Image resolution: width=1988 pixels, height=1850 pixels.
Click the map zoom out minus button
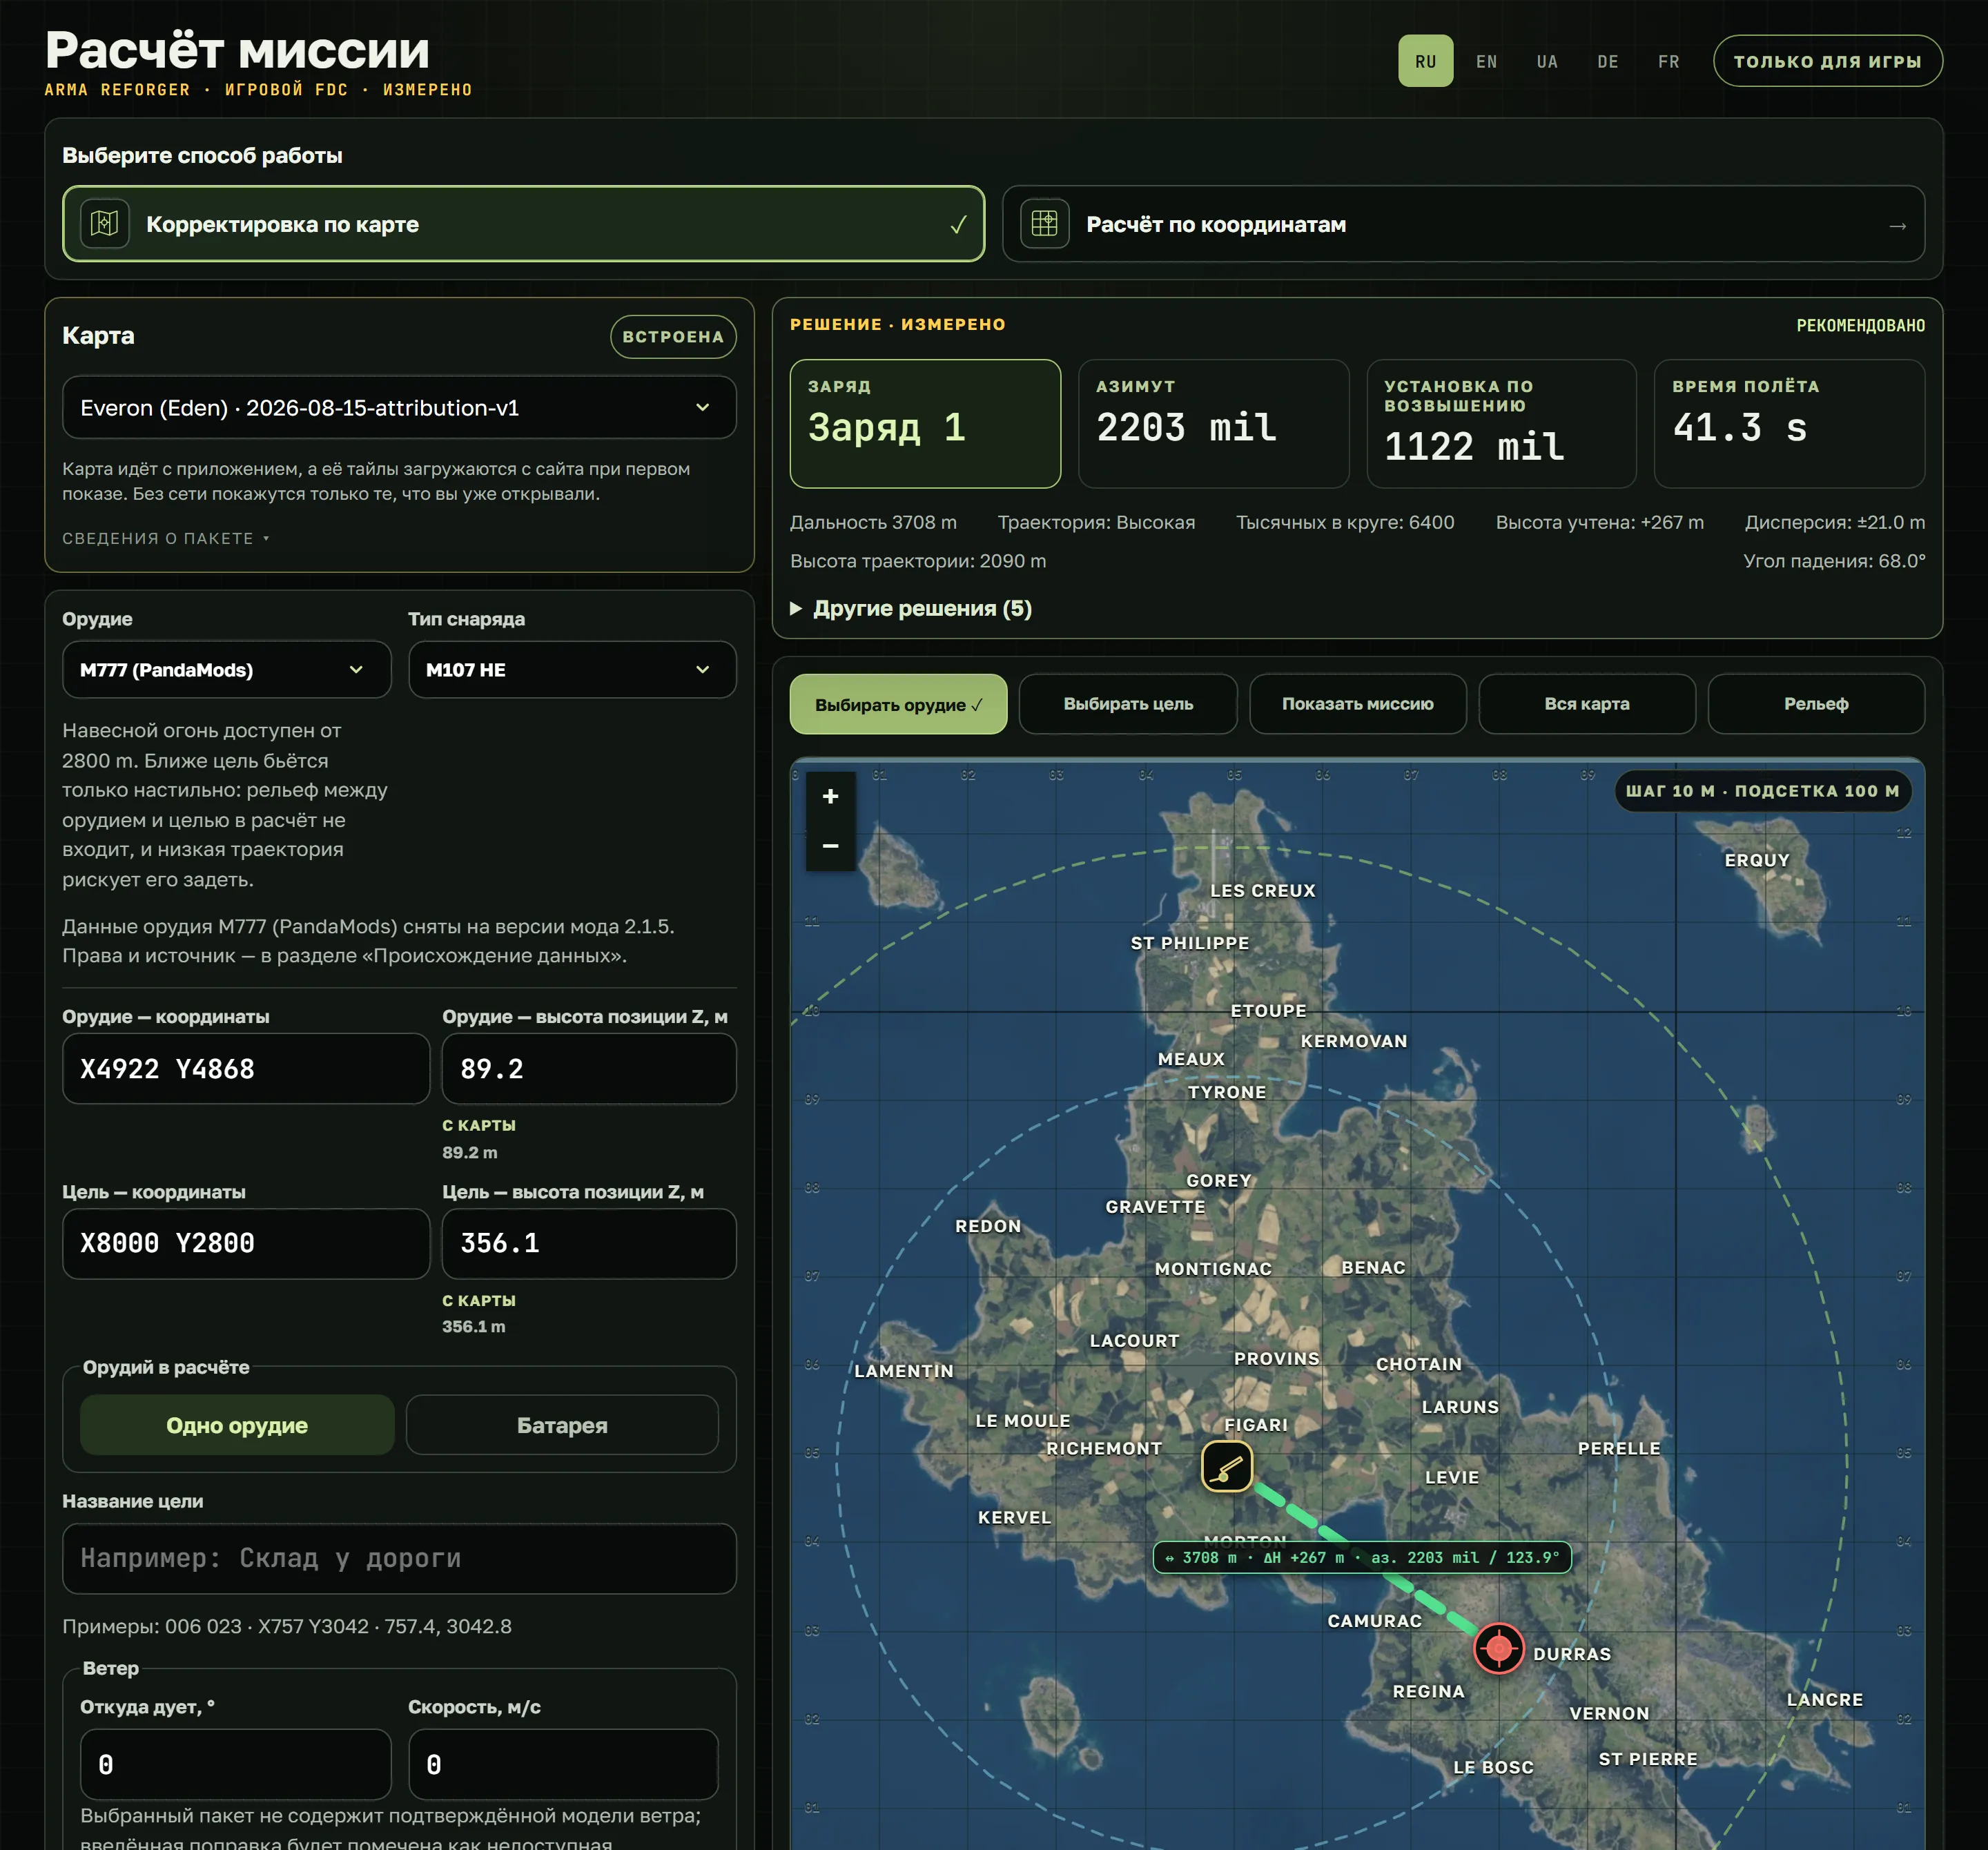tap(830, 846)
